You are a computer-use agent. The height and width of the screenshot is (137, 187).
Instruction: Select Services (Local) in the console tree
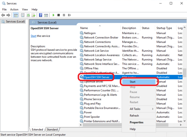tap(15, 22)
